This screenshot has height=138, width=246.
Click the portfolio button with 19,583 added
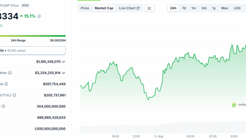[33, 51]
